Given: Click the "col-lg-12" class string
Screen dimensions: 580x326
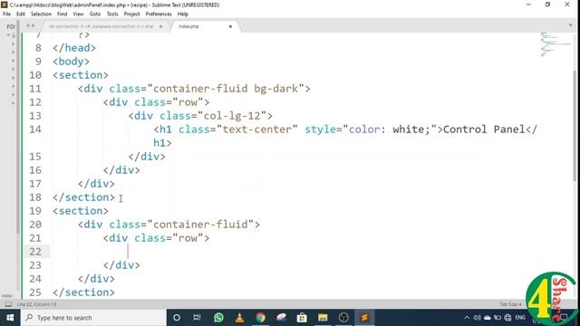Looking at the screenshot, I should [232, 116].
